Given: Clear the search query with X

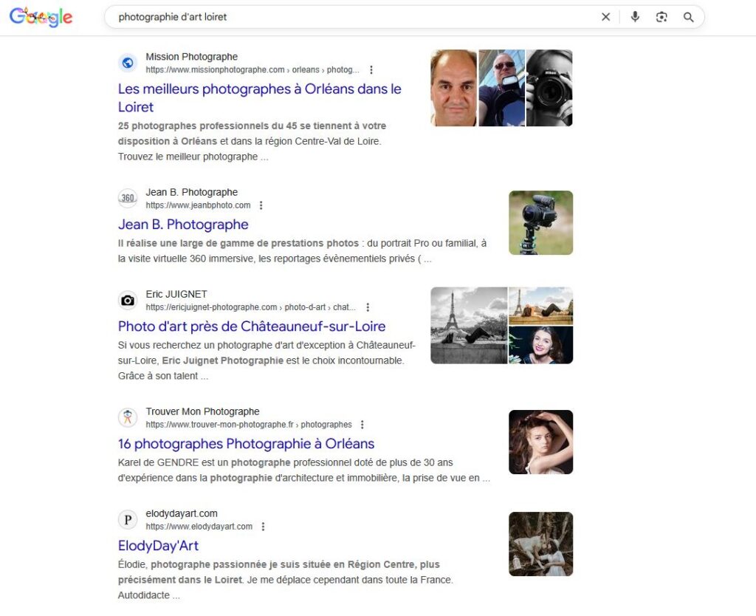Looking at the screenshot, I should (605, 17).
